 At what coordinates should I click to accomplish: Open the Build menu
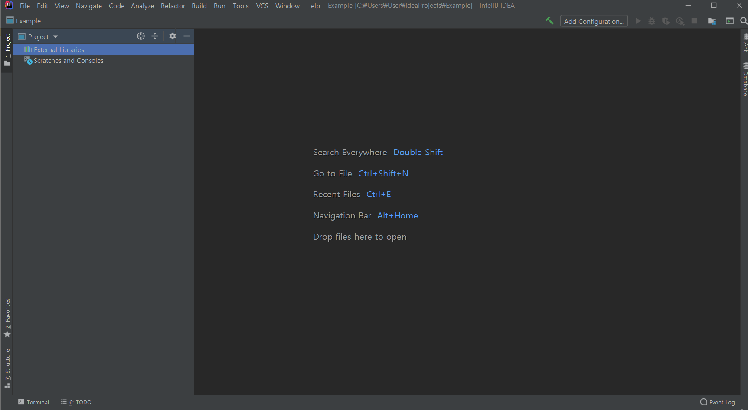click(199, 6)
